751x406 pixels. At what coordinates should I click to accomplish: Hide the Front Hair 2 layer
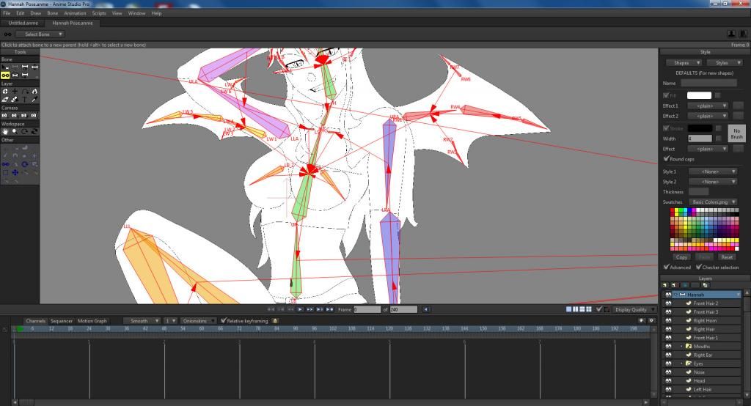pos(668,303)
